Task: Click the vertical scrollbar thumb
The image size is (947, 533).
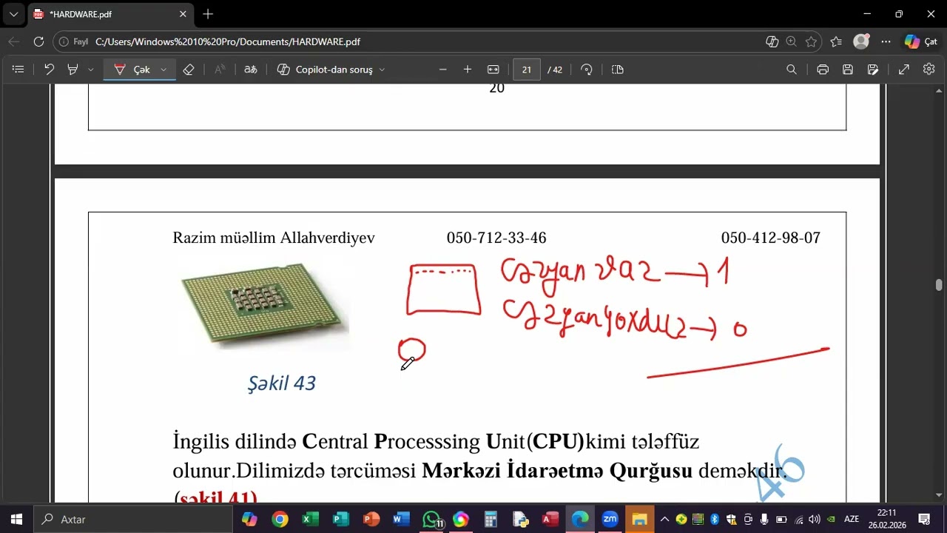Action: point(939,285)
